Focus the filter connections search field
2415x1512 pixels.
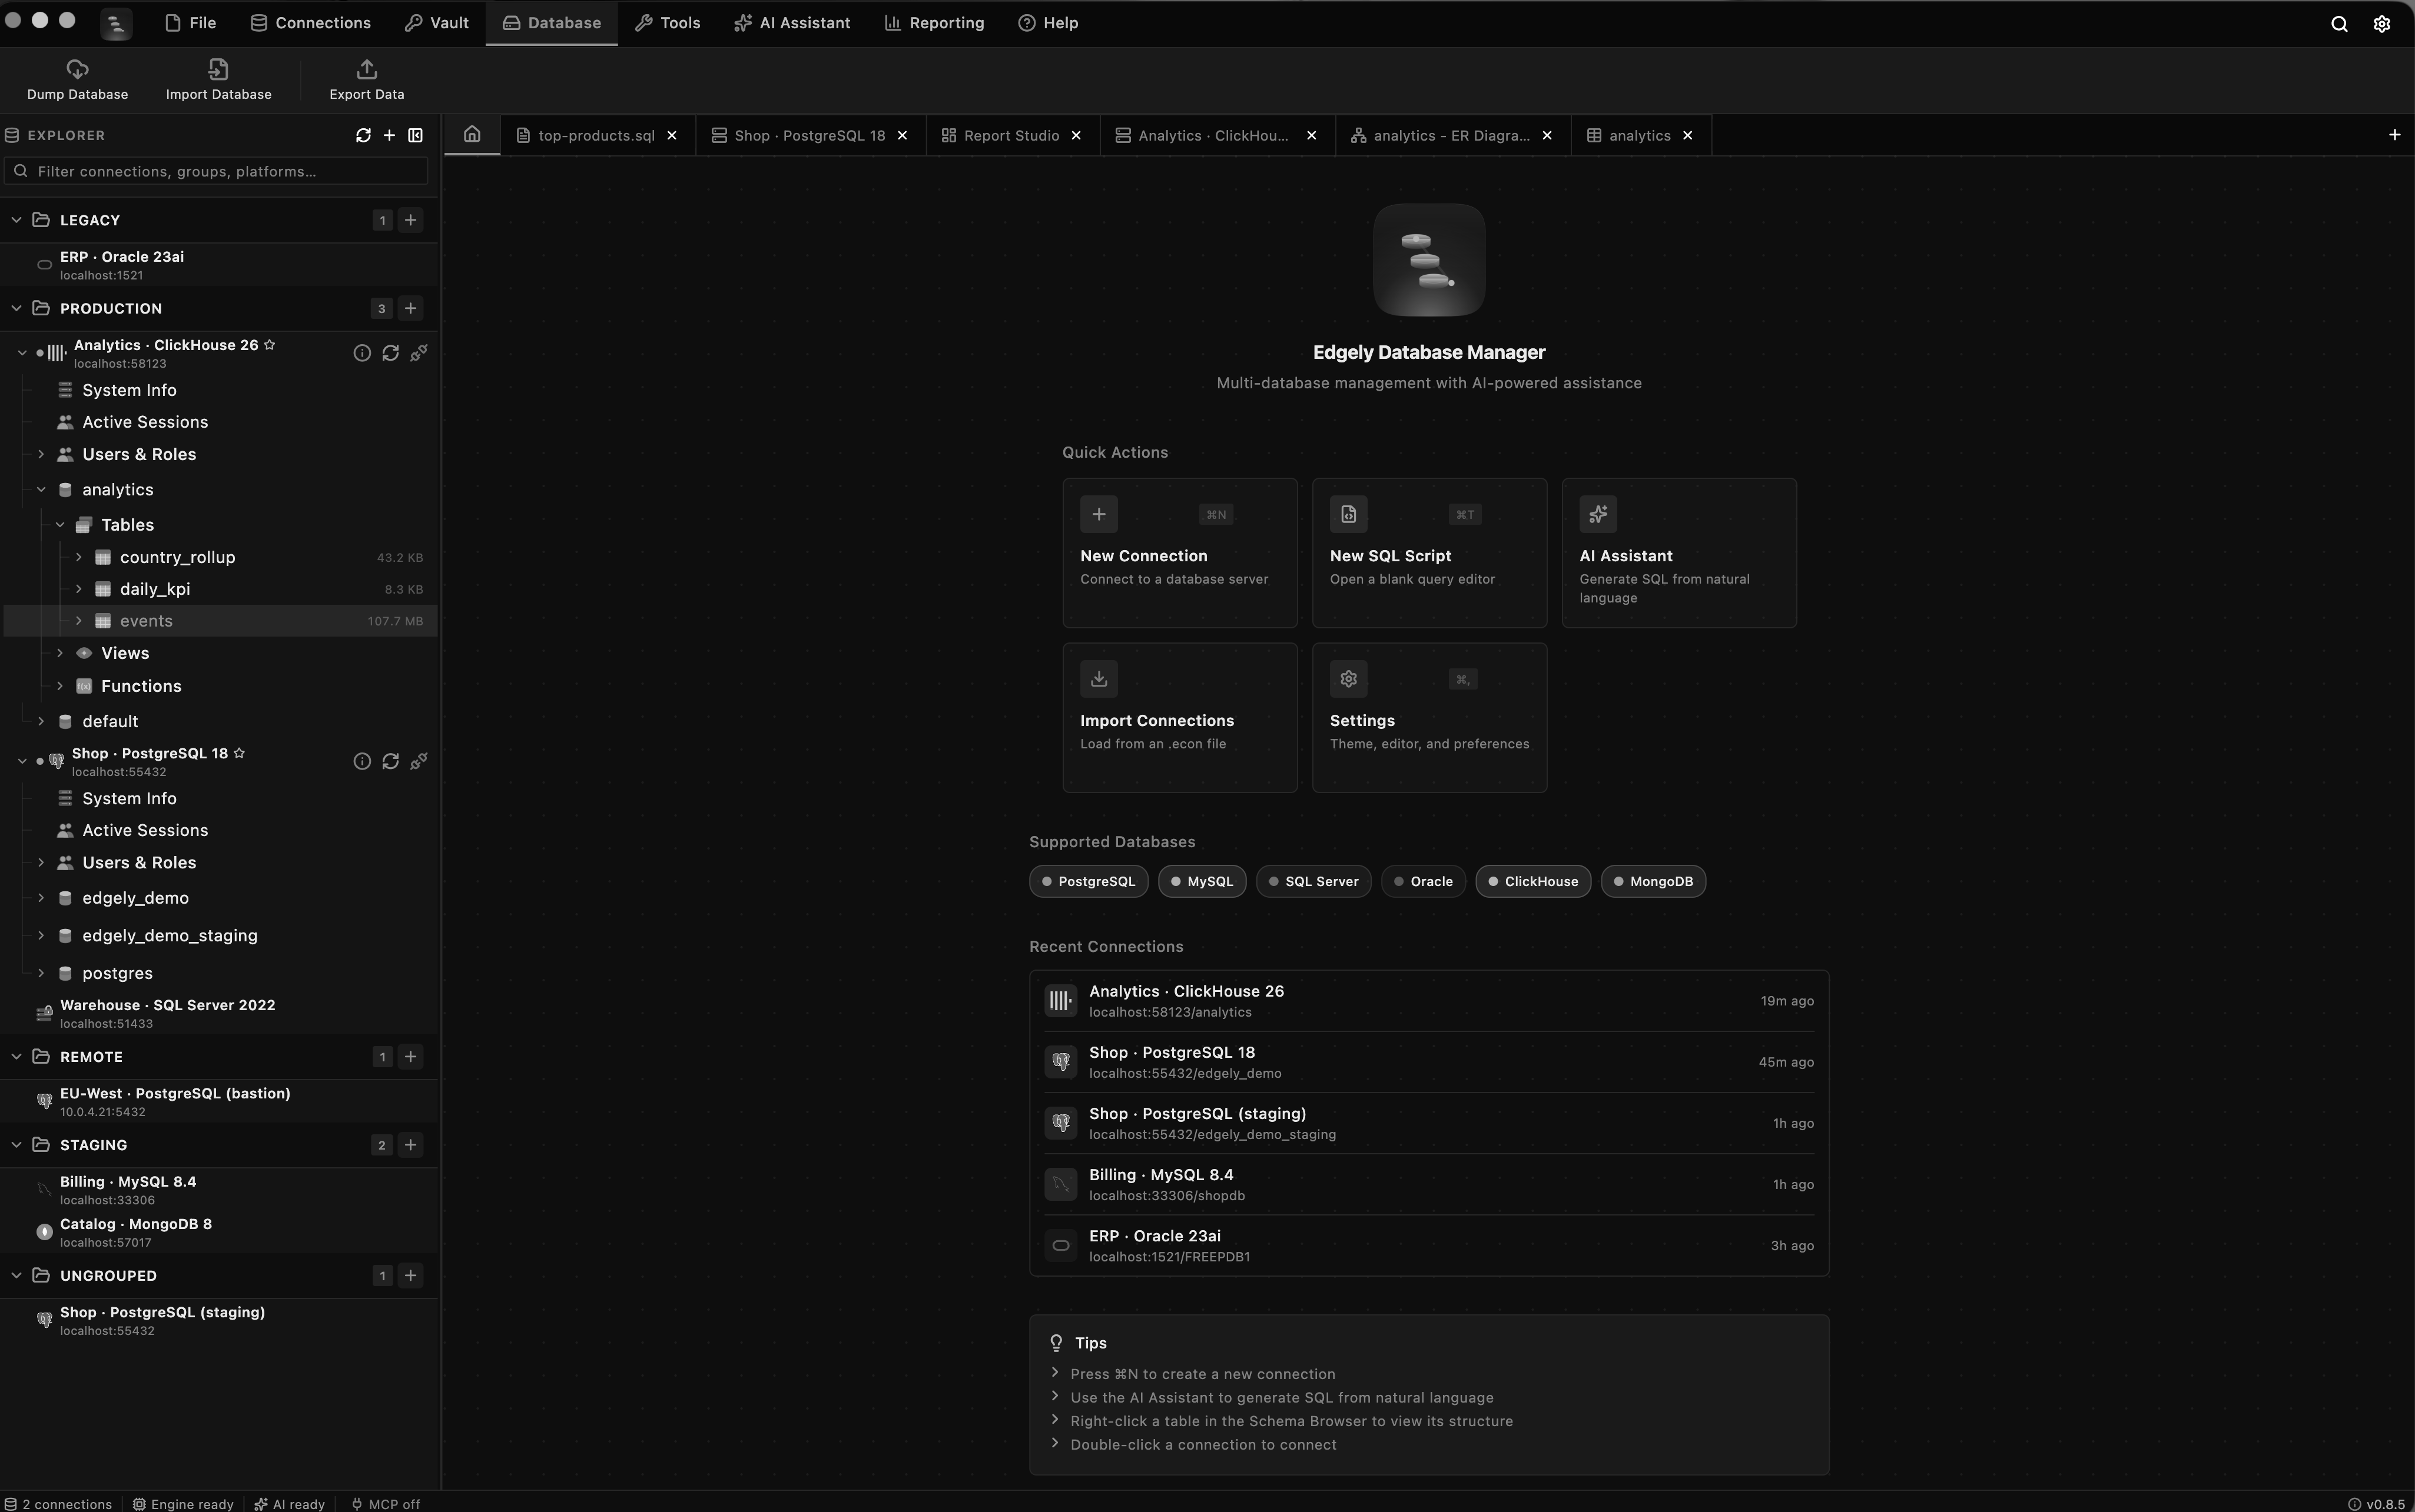tap(216, 171)
